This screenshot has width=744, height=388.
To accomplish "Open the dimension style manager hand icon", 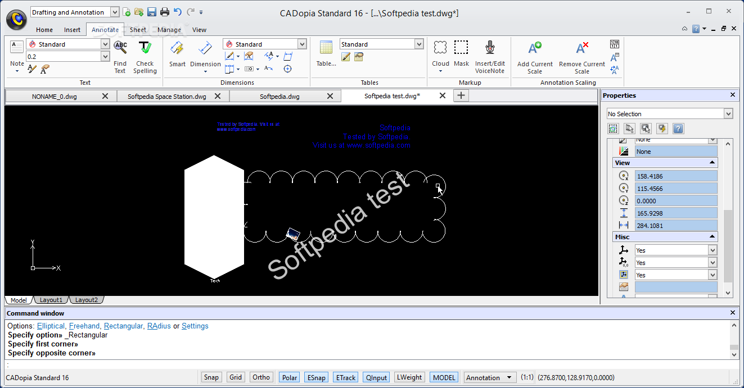I will (249, 56).
